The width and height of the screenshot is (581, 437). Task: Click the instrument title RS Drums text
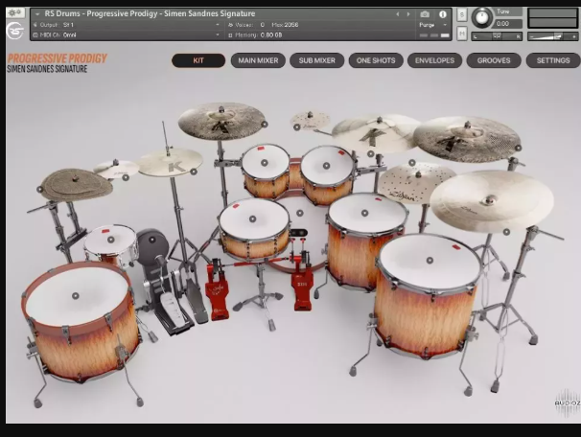(x=150, y=13)
